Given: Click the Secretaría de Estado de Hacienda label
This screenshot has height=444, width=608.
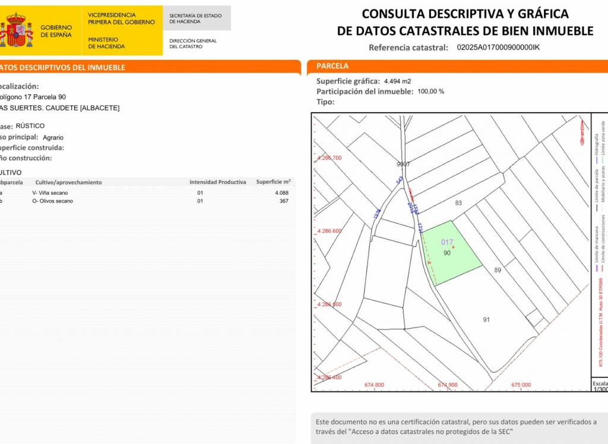Looking at the screenshot, I should pos(196,17).
